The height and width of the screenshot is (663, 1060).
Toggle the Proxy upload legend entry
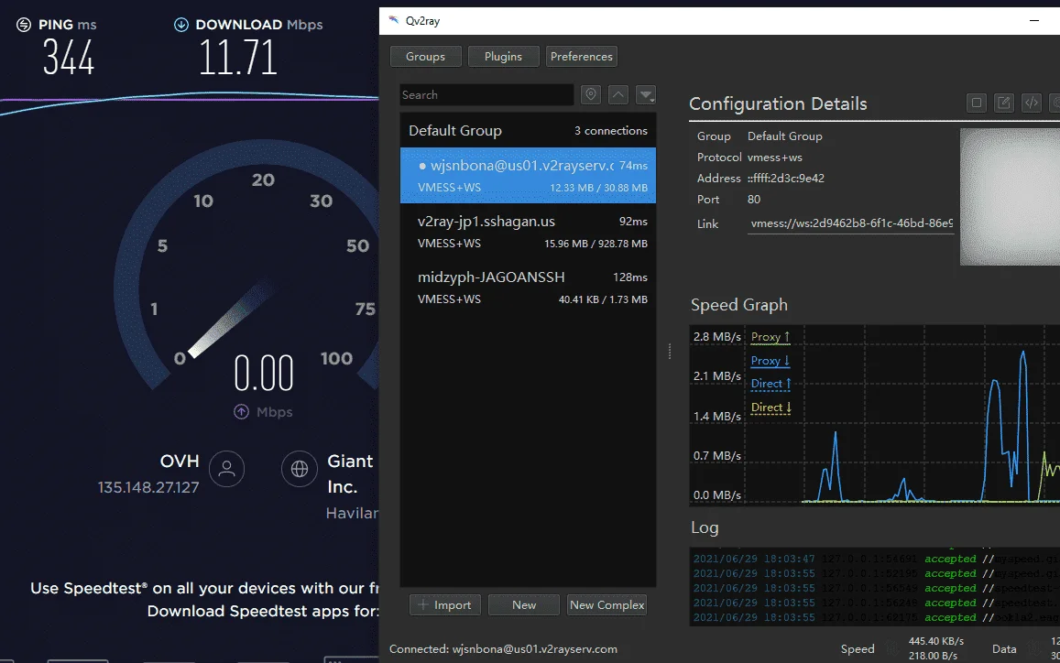(770, 337)
